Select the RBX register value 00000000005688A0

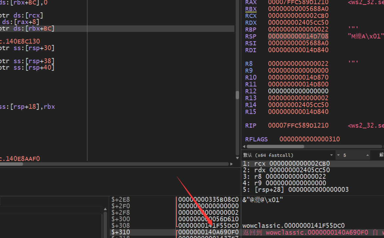point(298,9)
